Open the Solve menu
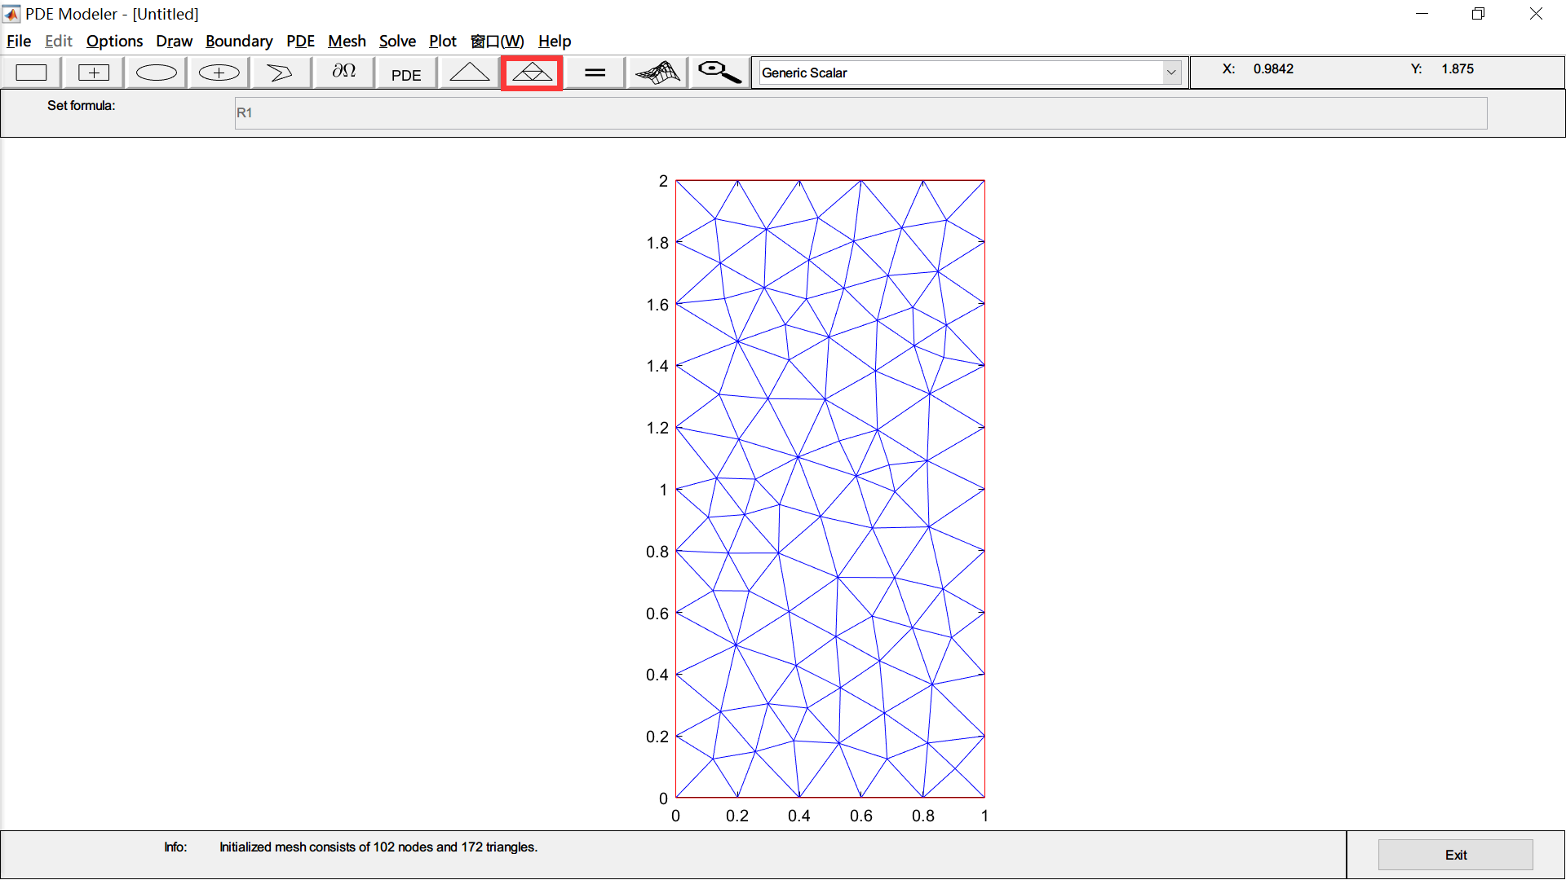Image resolution: width=1566 pixels, height=880 pixels. [397, 41]
